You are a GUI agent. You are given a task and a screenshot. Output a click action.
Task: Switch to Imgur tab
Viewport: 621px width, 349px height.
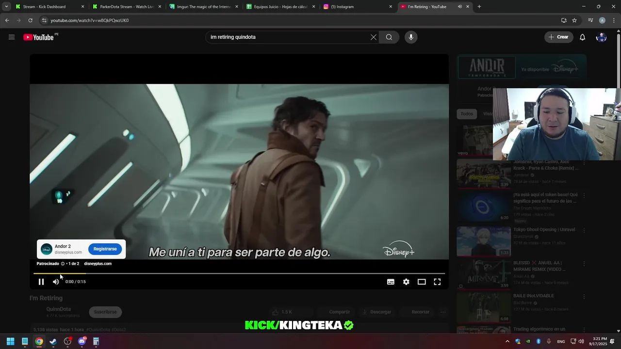coord(204,7)
